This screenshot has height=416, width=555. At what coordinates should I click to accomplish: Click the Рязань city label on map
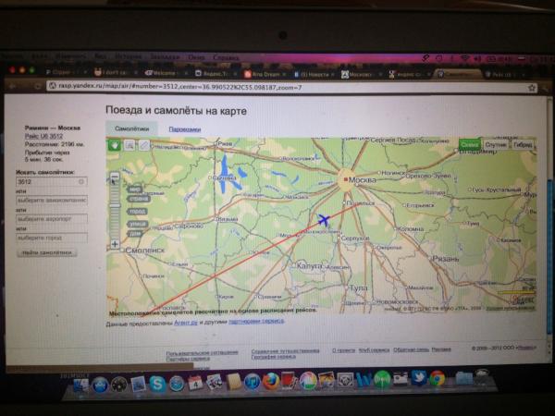[446, 259]
